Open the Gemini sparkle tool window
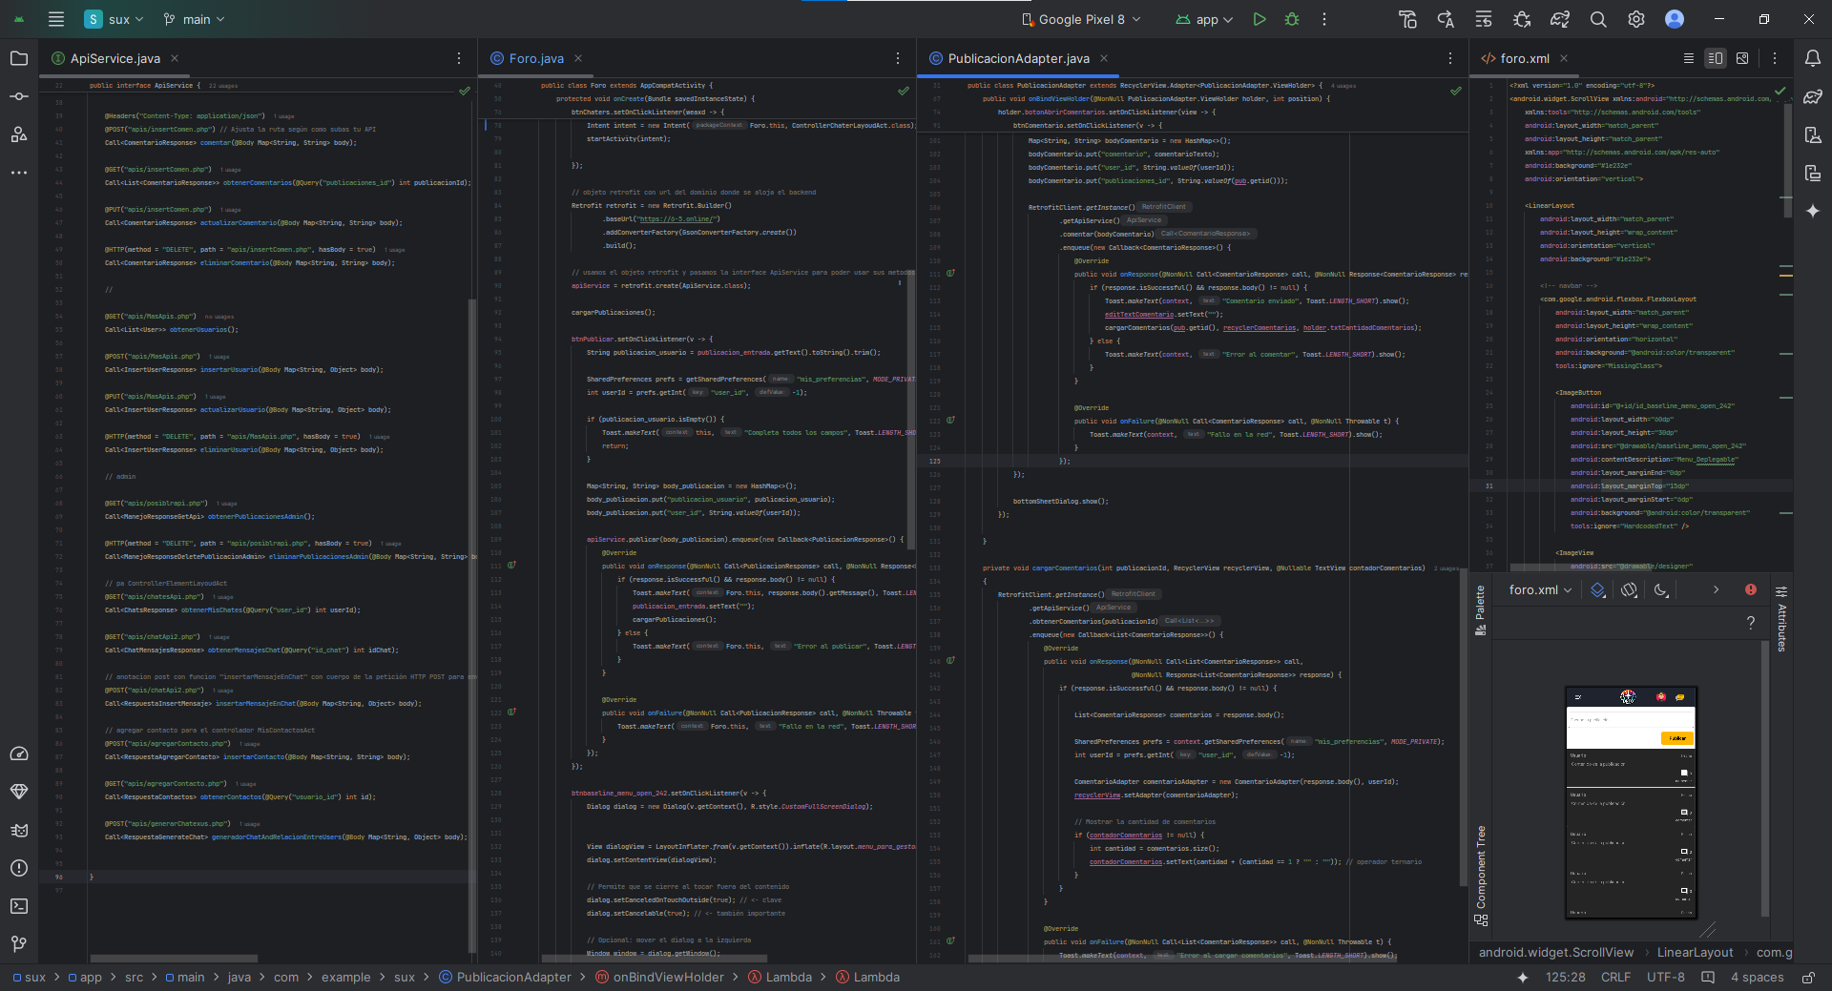 [1813, 211]
